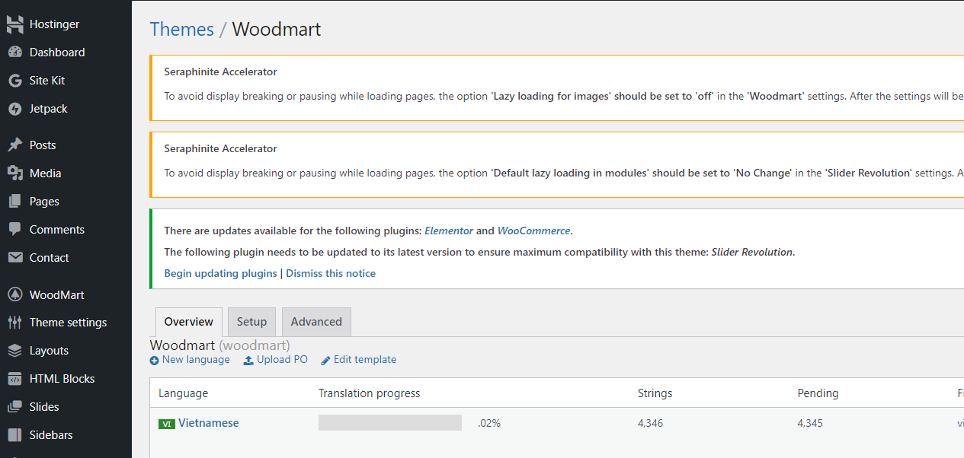Click the Comments bubble icon
This screenshot has height=458, width=964.
(x=14, y=229)
